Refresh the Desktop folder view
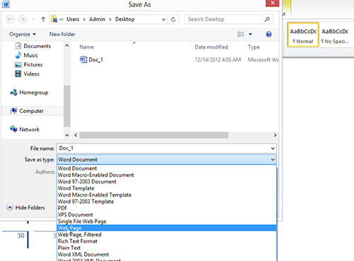This screenshot has width=354, height=261. [x=173, y=19]
